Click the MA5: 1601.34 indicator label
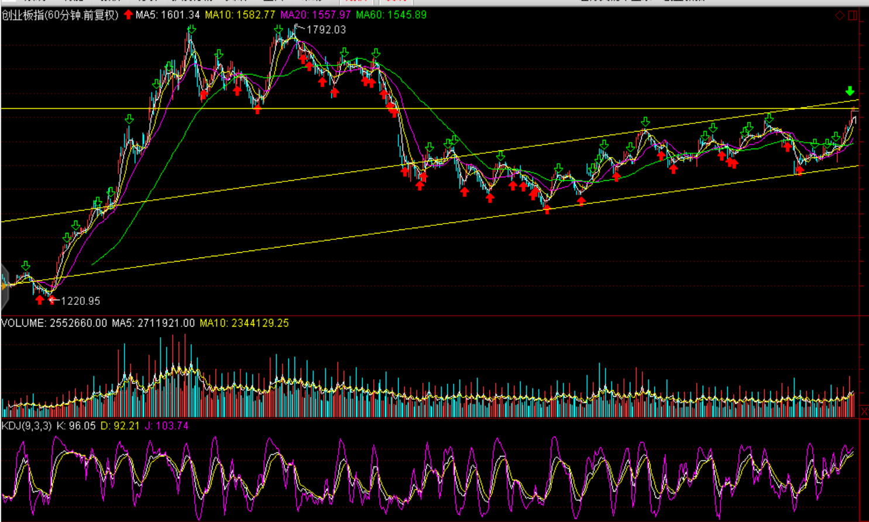869x522 pixels. point(168,15)
